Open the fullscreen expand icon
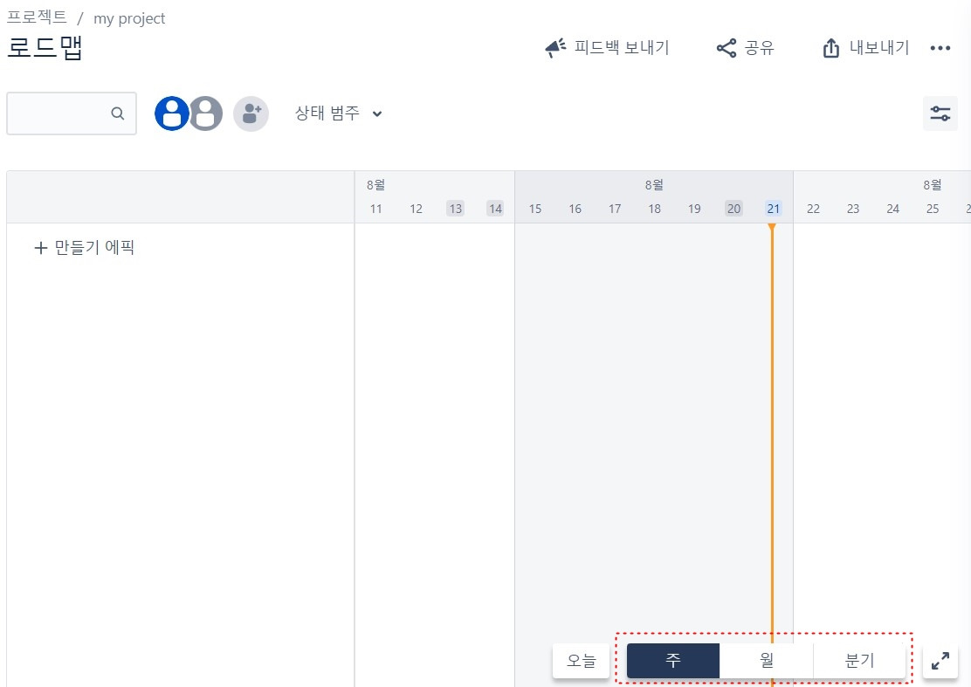 click(x=940, y=661)
